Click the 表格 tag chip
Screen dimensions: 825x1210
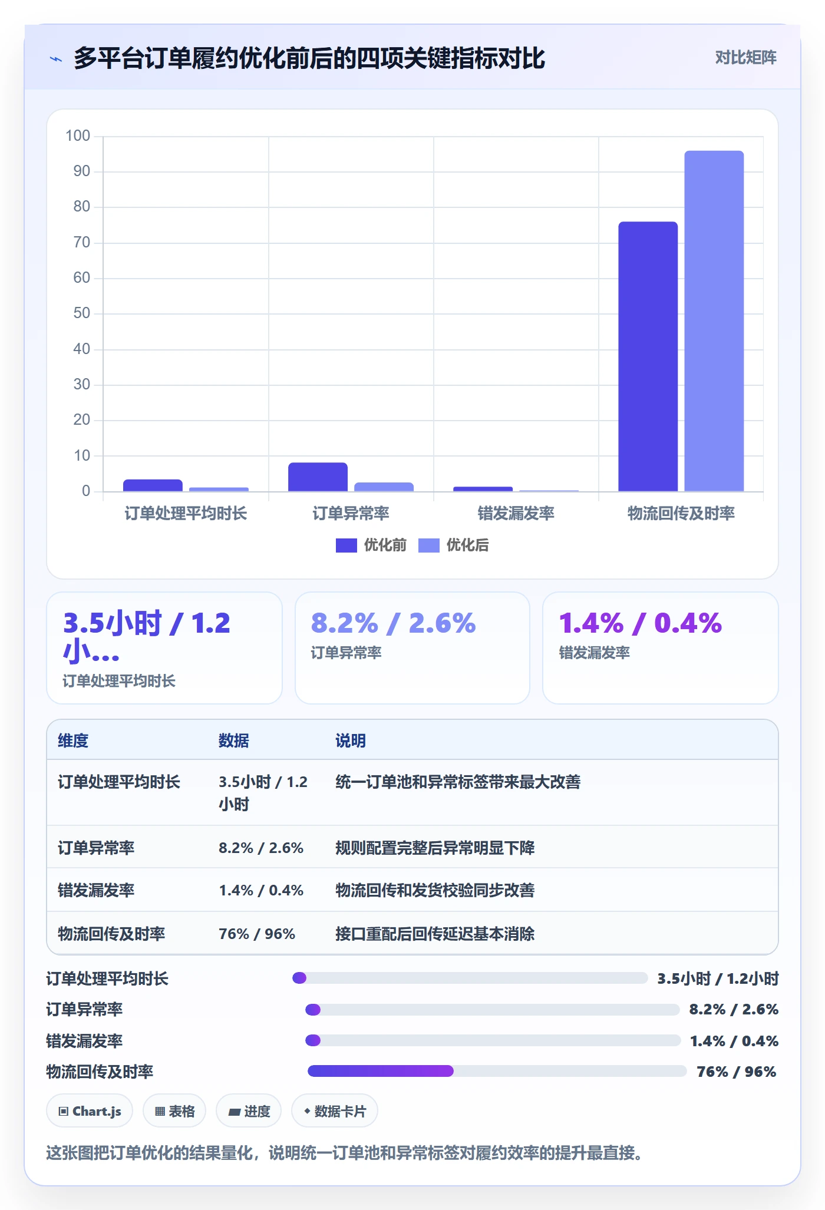click(x=174, y=1111)
